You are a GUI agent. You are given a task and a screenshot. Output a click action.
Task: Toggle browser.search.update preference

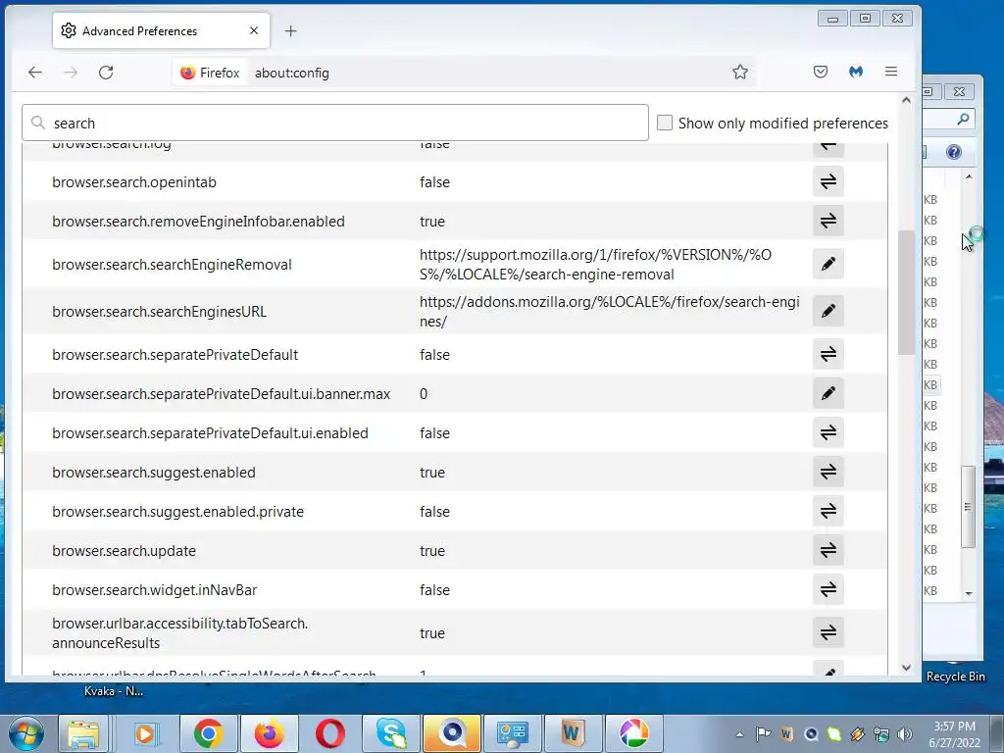[828, 550]
